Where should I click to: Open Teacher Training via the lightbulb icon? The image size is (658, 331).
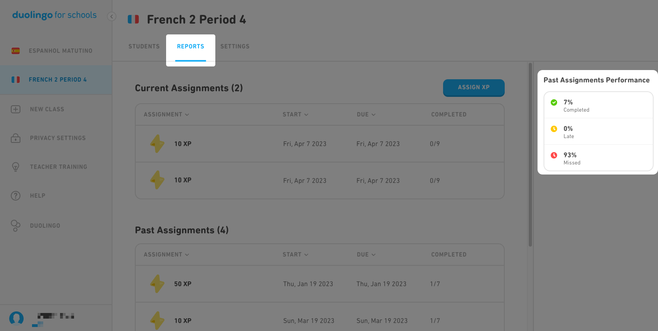pyautogui.click(x=15, y=167)
